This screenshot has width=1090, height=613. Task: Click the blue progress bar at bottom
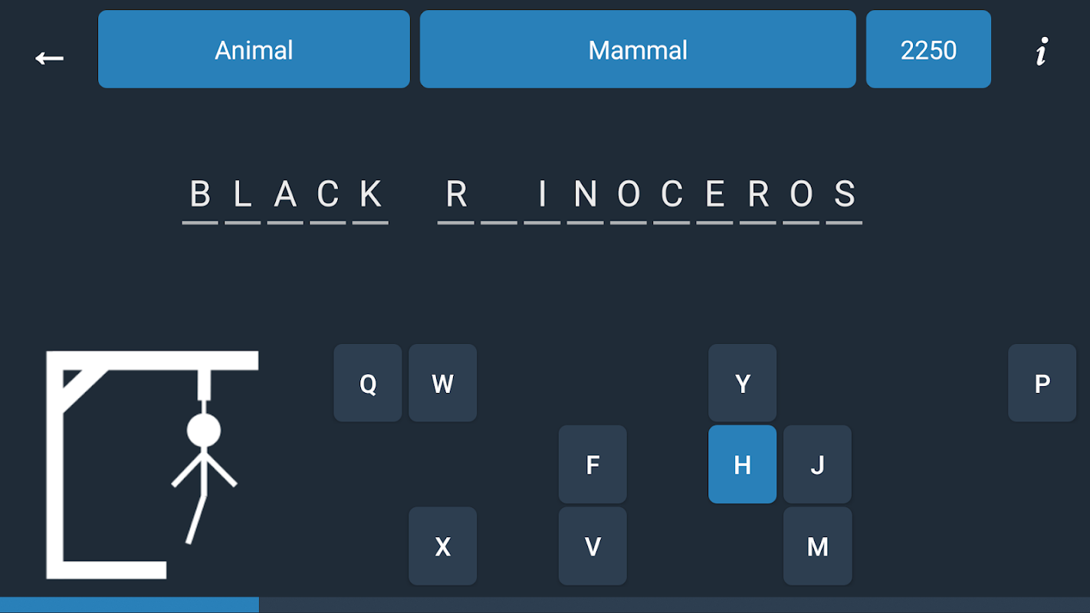coord(130,605)
